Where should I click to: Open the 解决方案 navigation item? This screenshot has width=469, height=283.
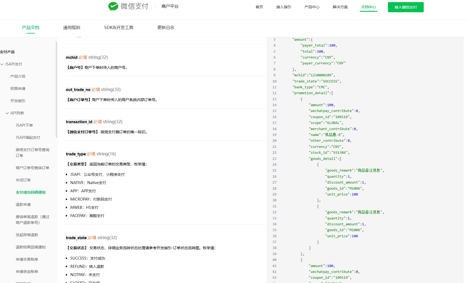[x=340, y=7]
